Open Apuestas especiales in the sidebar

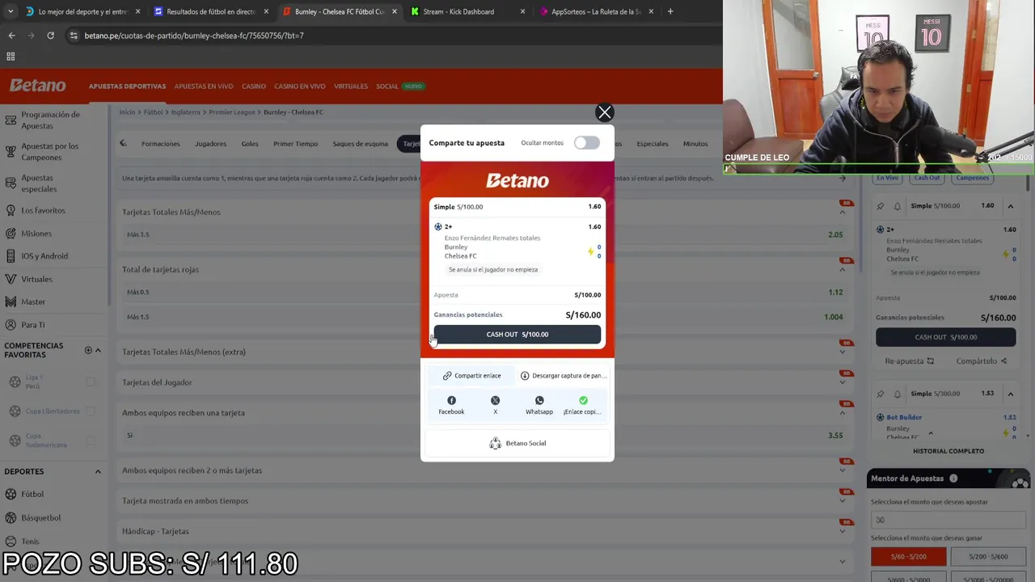[x=54, y=183]
